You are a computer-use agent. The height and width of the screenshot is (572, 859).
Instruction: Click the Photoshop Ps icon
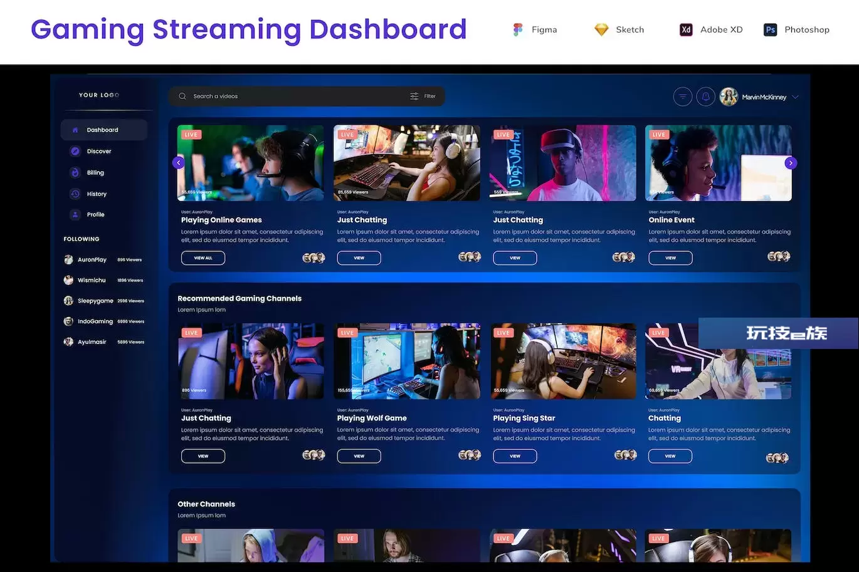tap(770, 29)
